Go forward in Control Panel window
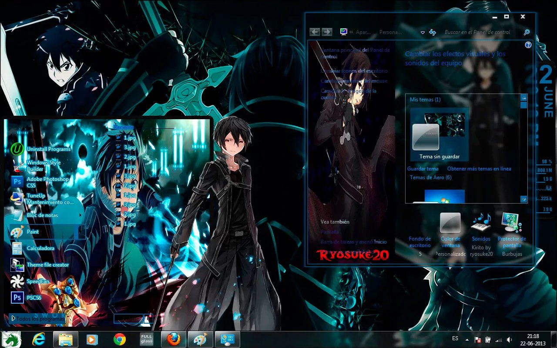The height and width of the screenshot is (348, 557). click(x=327, y=32)
